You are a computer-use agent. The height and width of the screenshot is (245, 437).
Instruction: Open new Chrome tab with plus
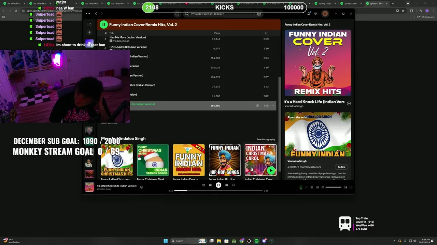[393, 3]
